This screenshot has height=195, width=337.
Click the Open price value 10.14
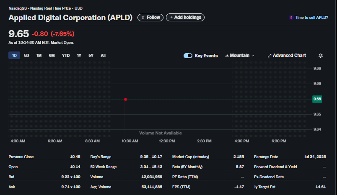click(x=75, y=167)
